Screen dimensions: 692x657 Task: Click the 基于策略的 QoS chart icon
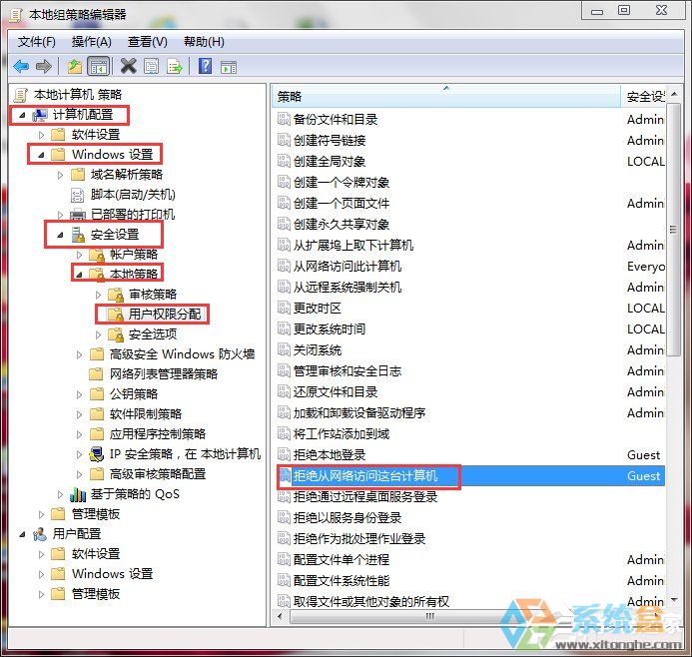click(x=78, y=494)
